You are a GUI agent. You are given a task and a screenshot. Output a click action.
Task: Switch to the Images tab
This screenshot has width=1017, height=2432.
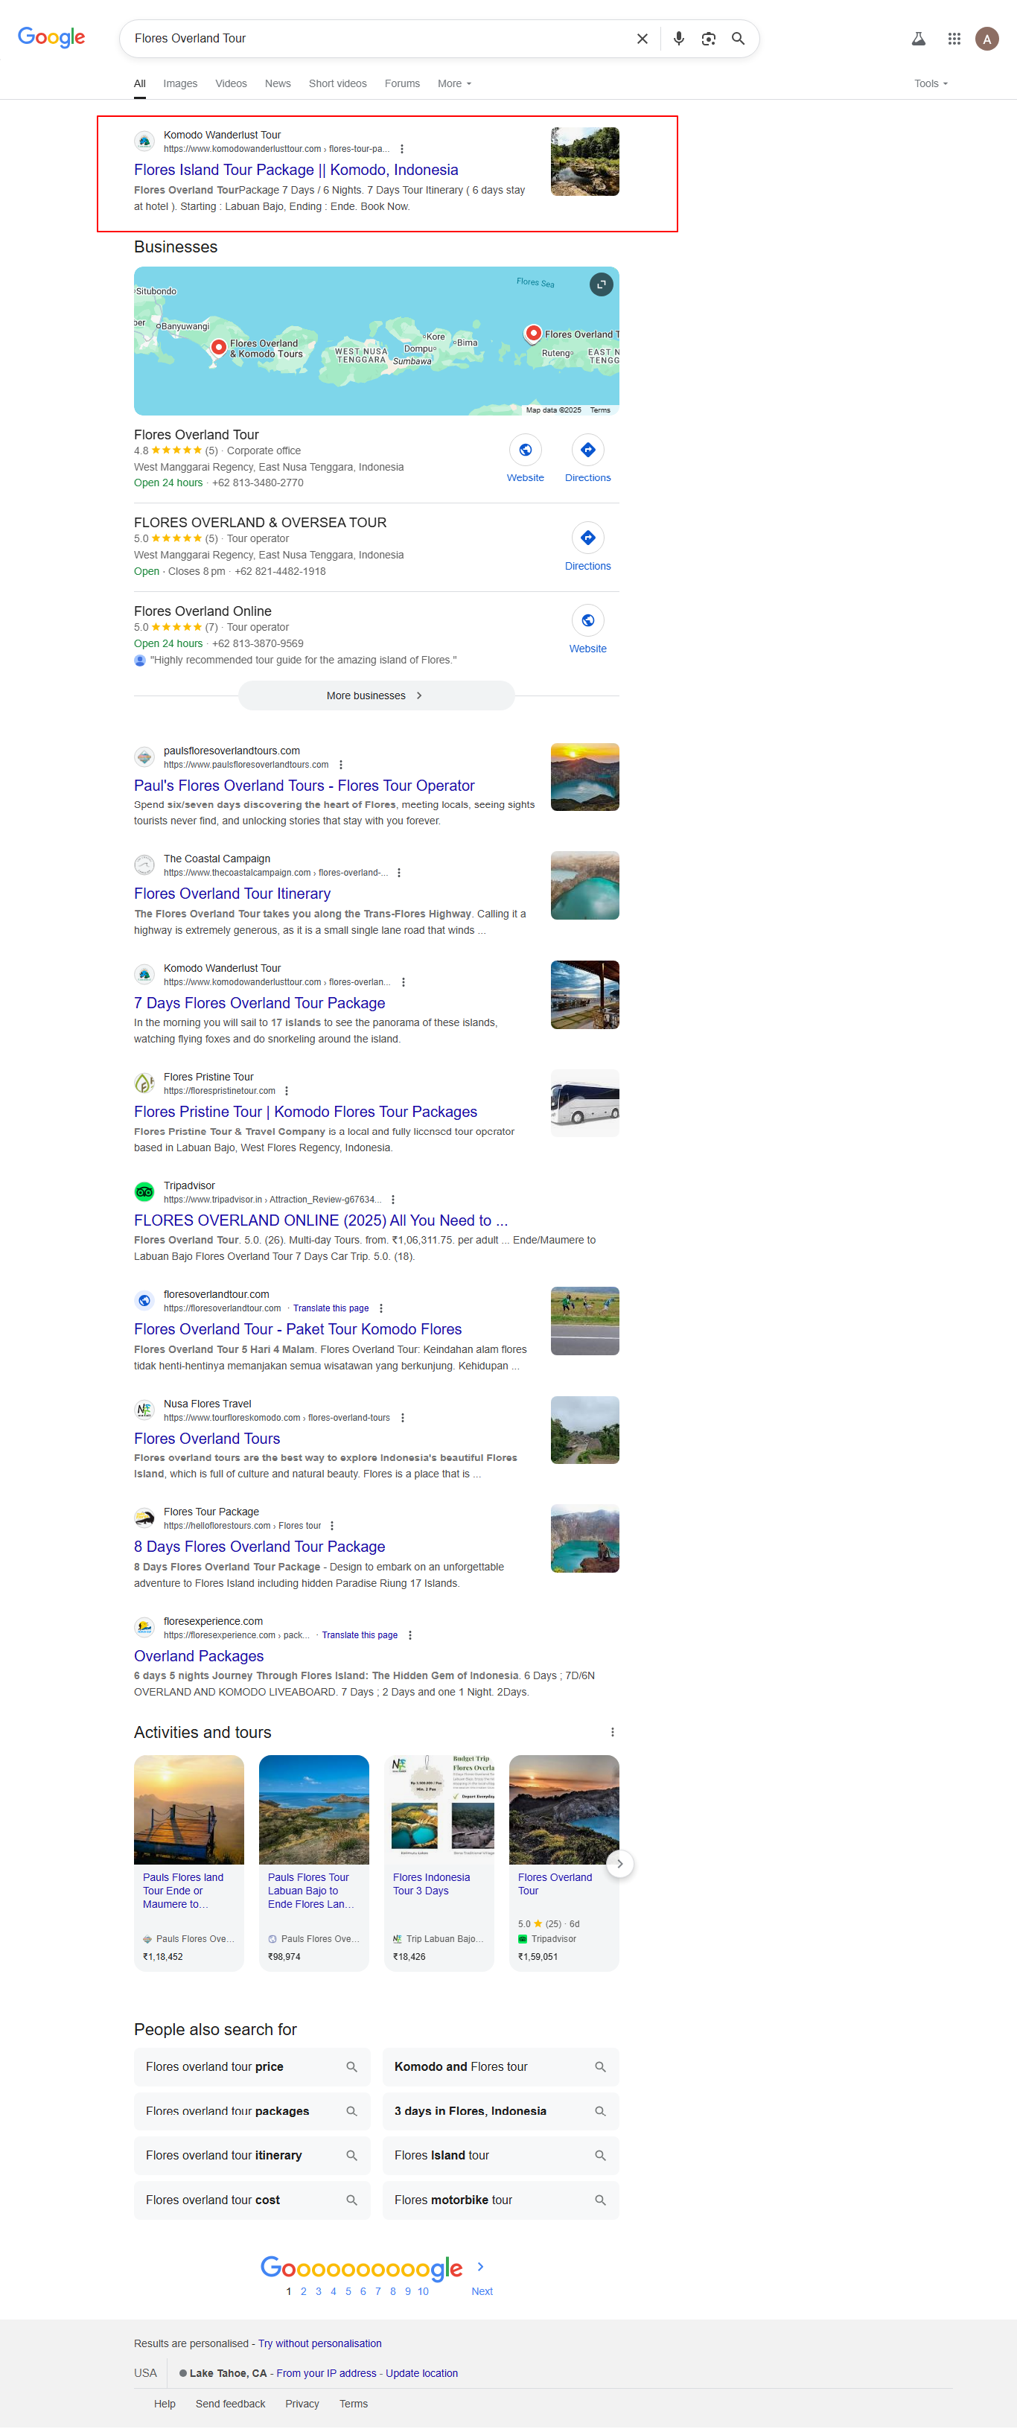(x=180, y=83)
